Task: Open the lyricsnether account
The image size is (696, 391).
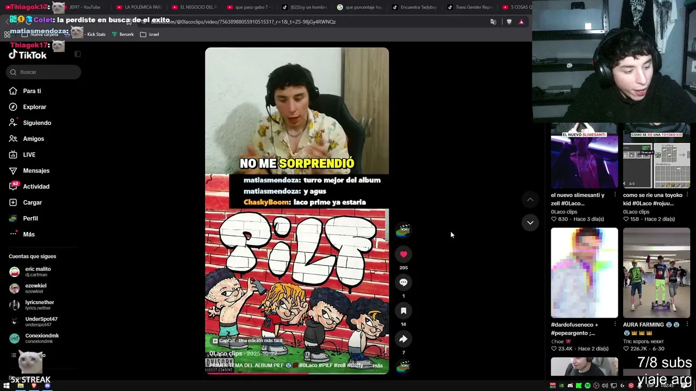Action: 40,305
